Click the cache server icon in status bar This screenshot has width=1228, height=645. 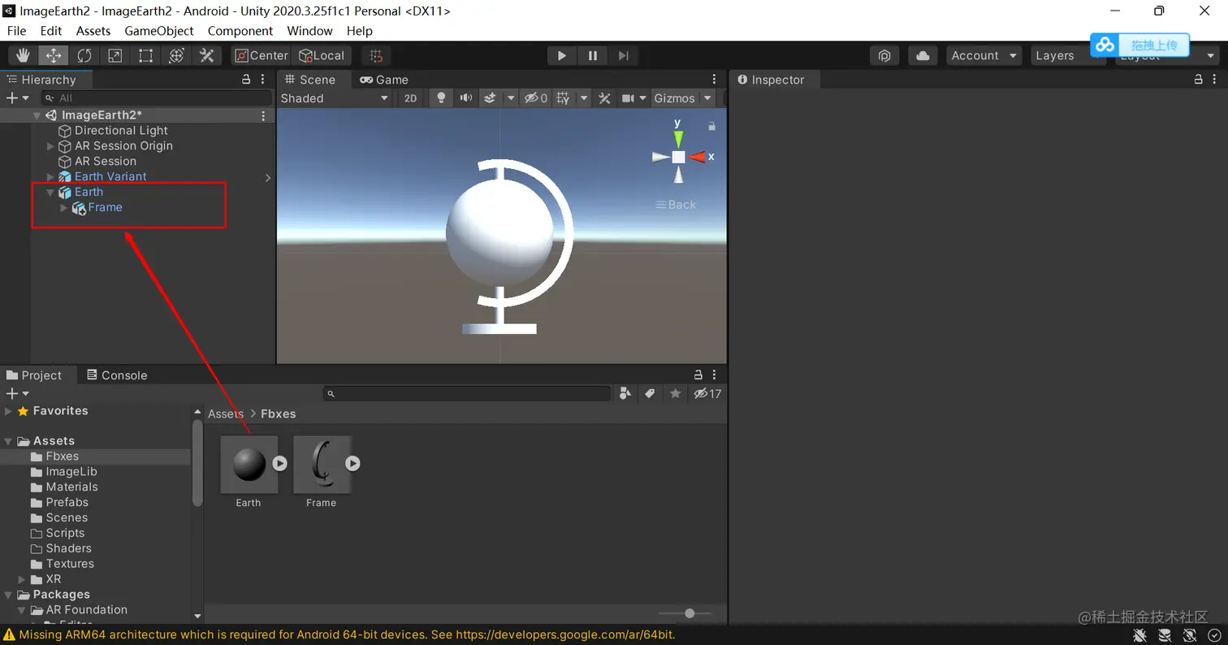1165,635
